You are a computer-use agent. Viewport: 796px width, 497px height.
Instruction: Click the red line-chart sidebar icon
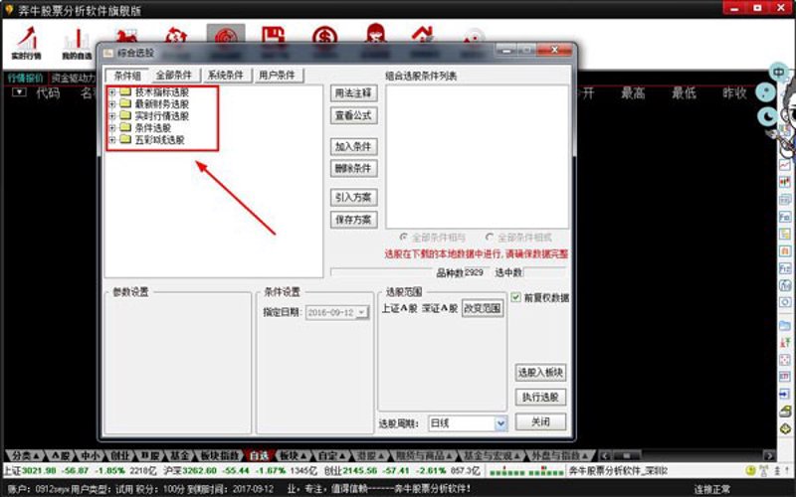point(785,165)
